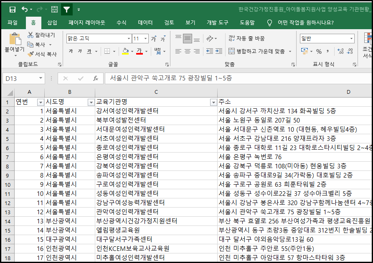
Task: Switch to the 수식 tab
Action: tap(121, 23)
